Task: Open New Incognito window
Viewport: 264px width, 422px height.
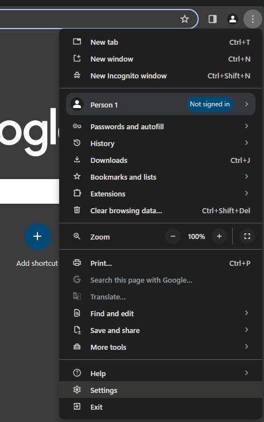Action: [x=161, y=76]
